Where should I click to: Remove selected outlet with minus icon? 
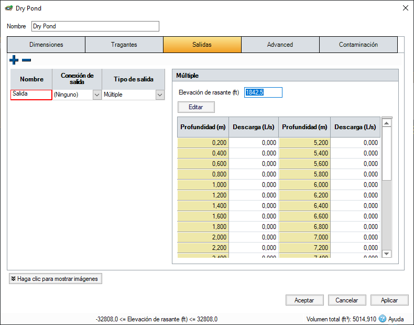[x=26, y=60]
